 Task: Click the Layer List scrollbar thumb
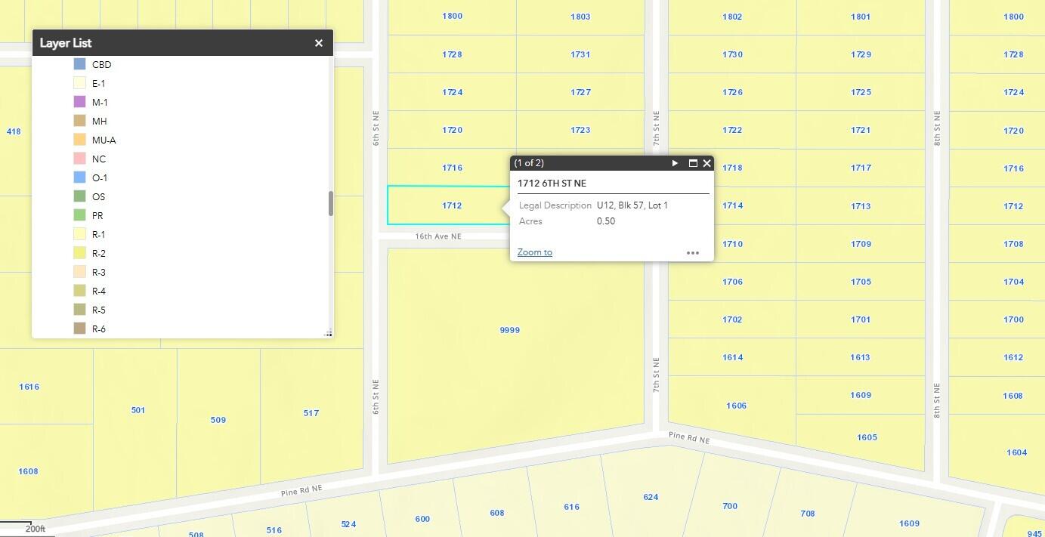[330, 203]
